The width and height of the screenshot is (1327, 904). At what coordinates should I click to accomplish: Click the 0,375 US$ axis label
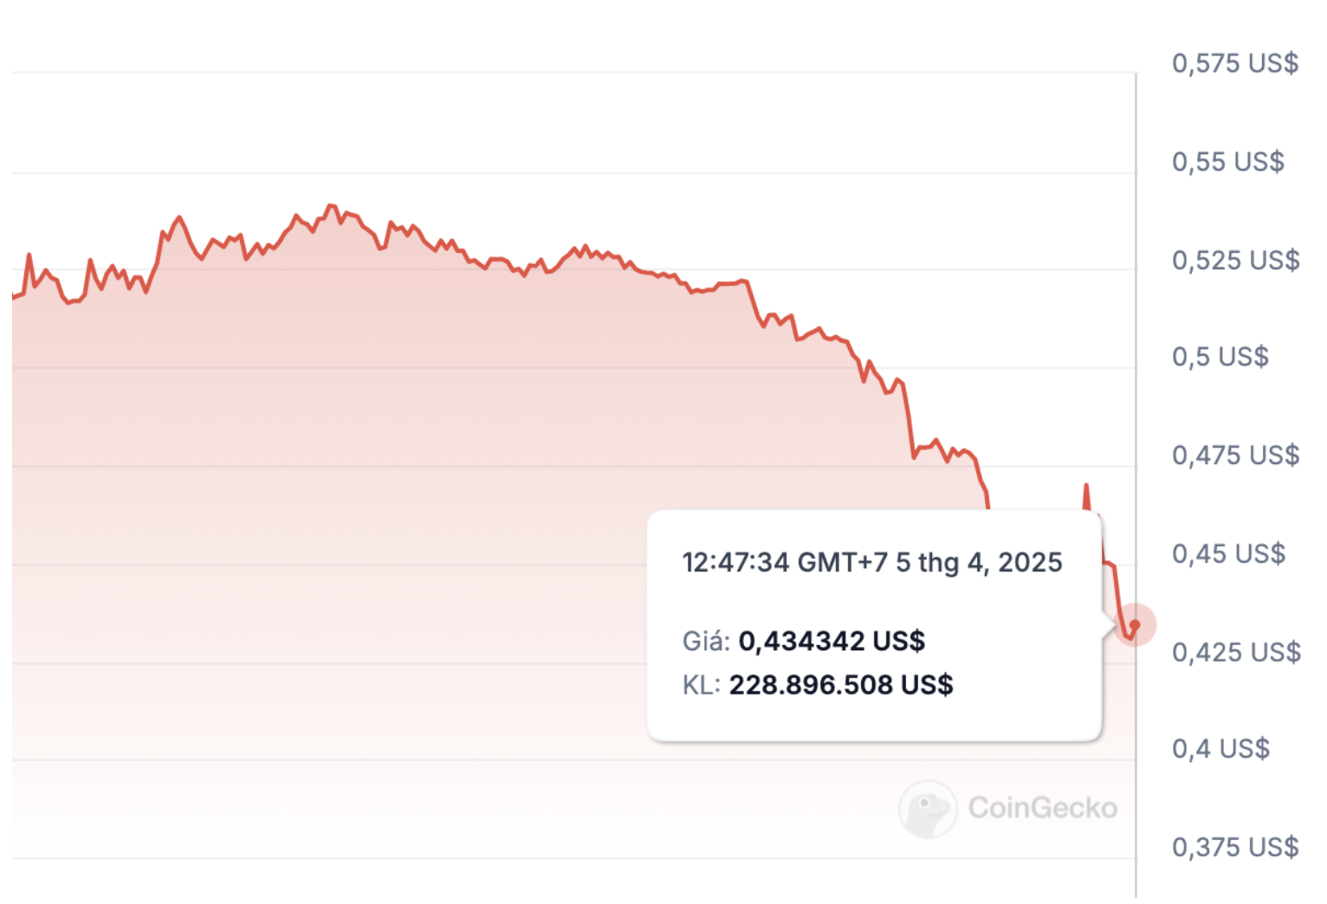1234,847
